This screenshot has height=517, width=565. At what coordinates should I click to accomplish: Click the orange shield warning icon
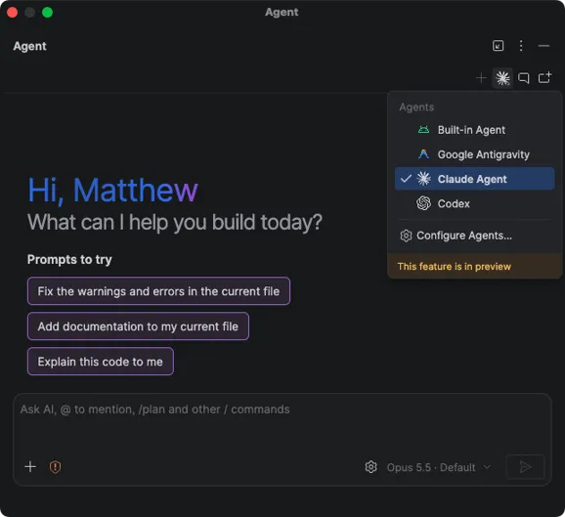pos(55,467)
